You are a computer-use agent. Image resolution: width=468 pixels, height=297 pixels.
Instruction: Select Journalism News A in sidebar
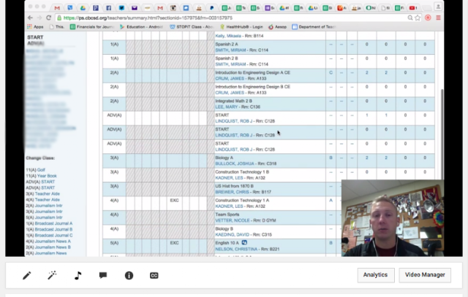coord(53,242)
